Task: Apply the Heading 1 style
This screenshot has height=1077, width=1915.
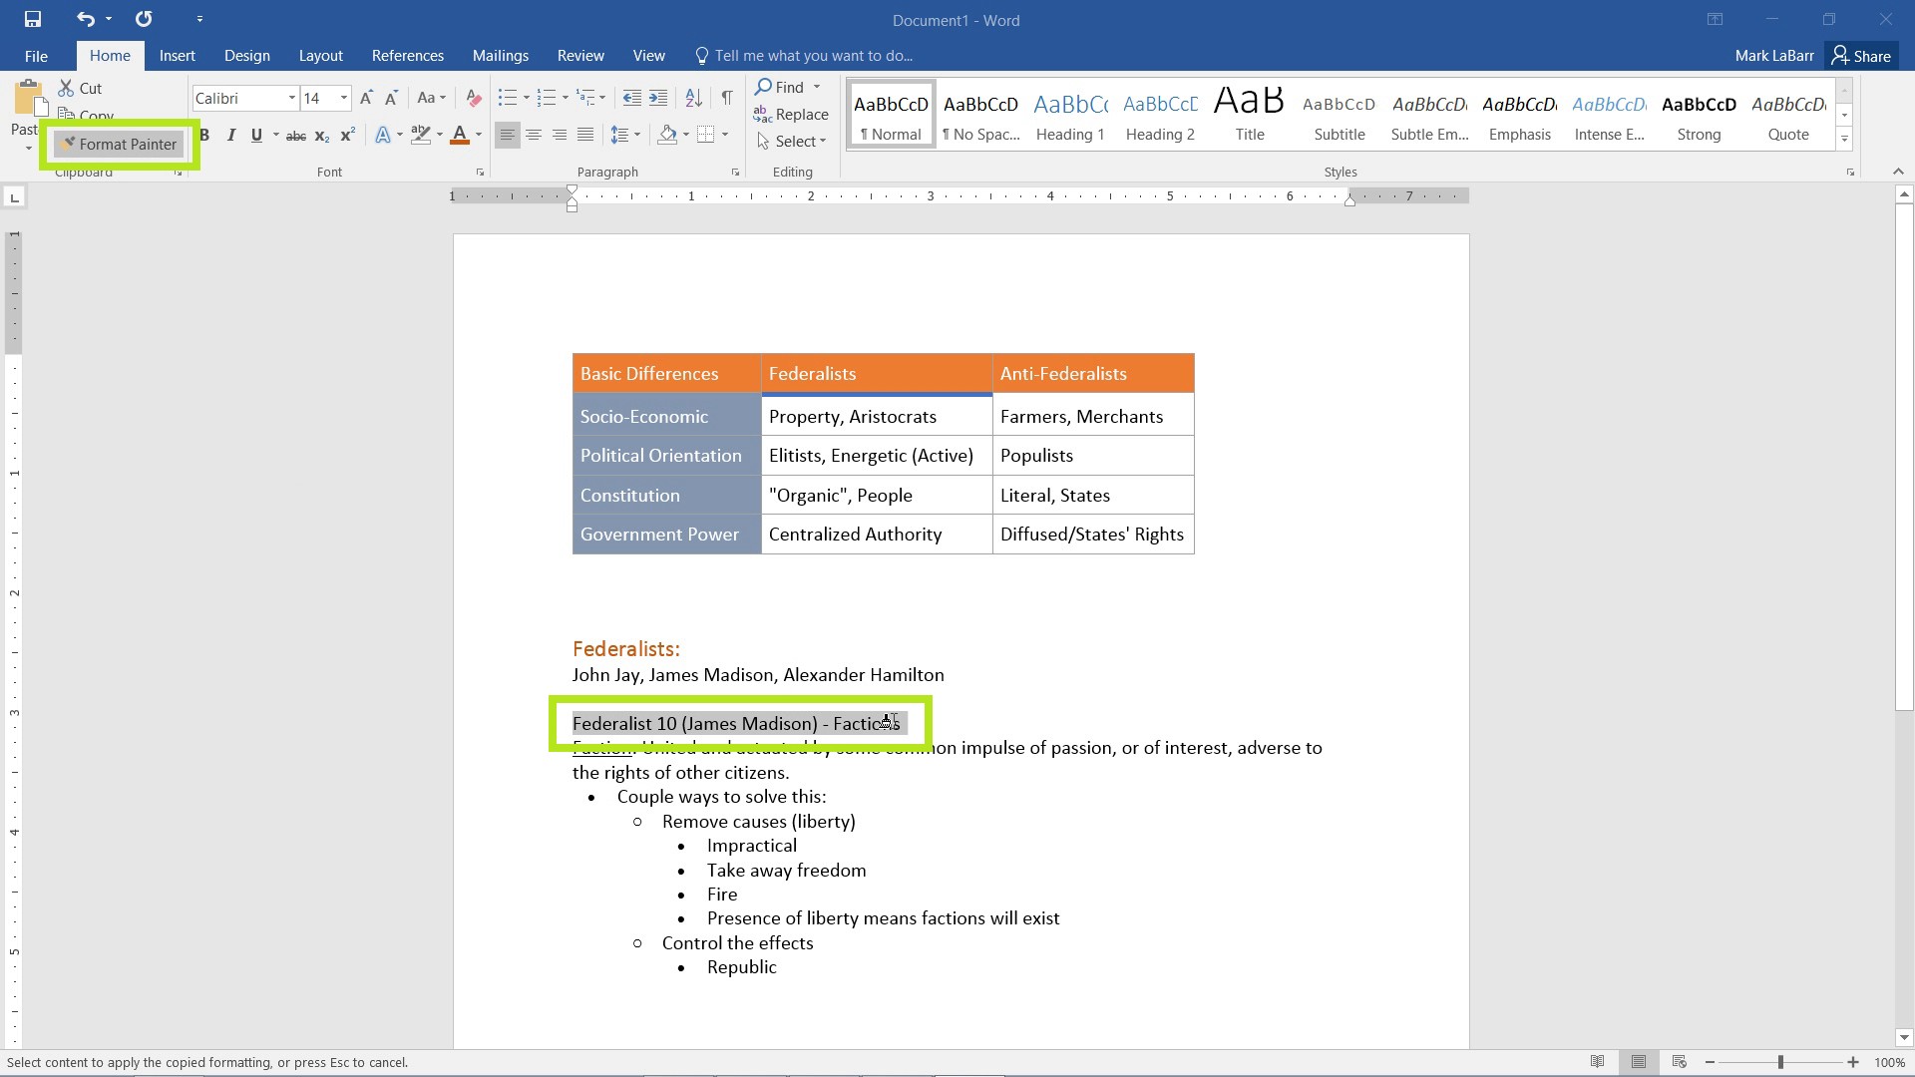Action: tap(1069, 113)
